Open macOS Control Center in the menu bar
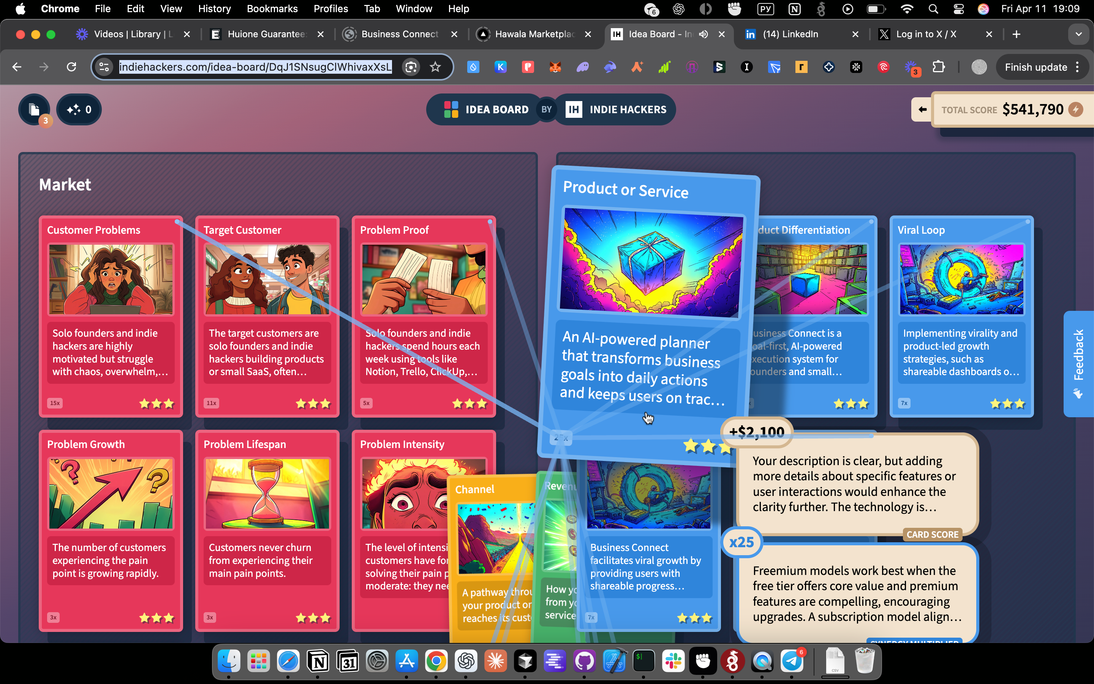 point(958,9)
